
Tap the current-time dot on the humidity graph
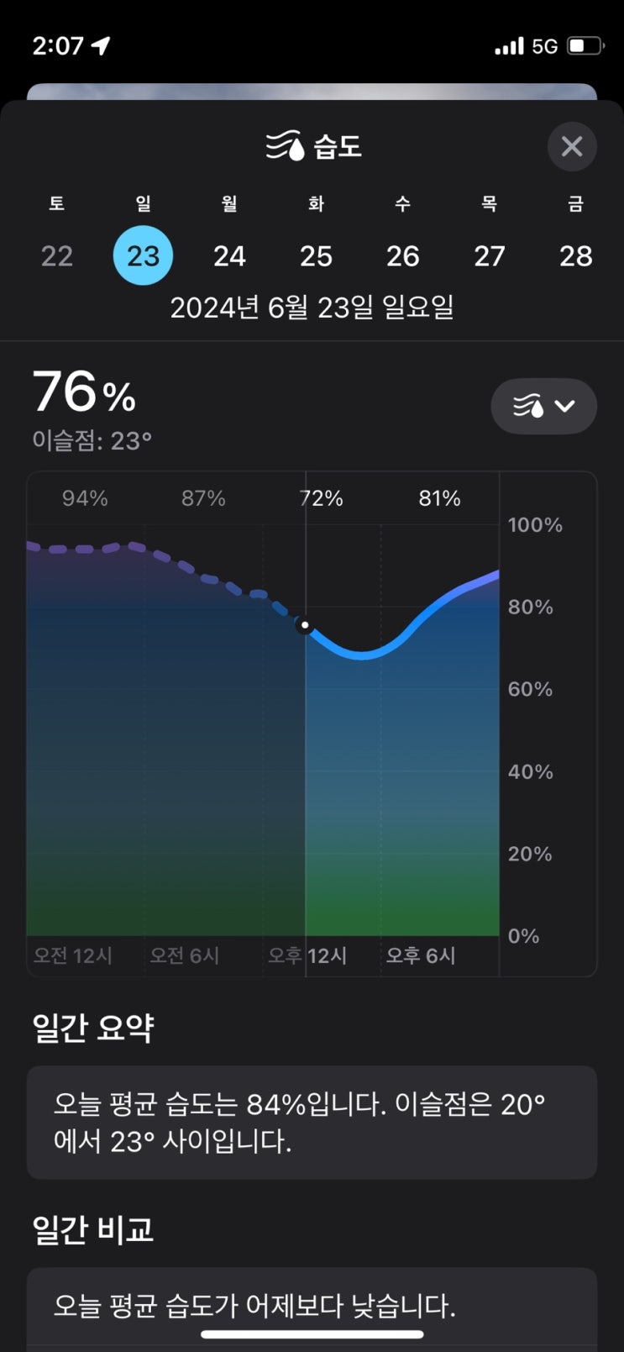pos(305,625)
